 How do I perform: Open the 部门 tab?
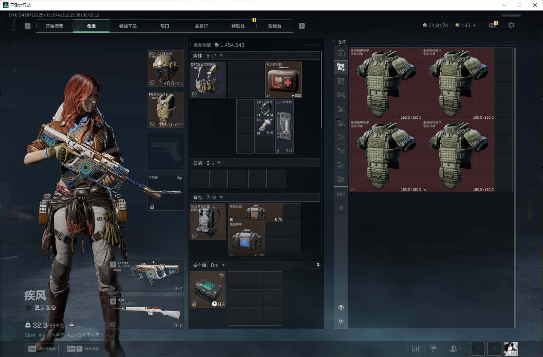click(164, 26)
